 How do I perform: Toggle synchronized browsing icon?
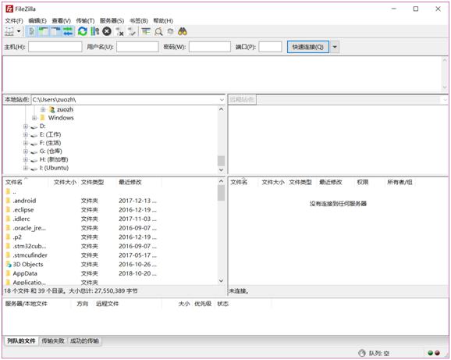[171, 31]
